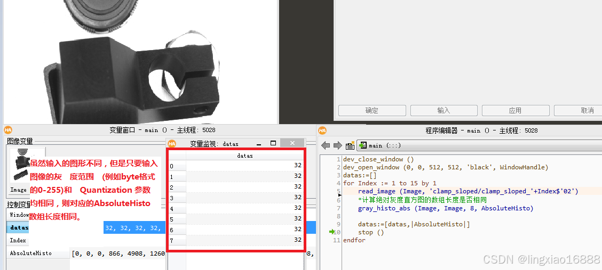Screen dimensions: 602x270
Task: Click the value 32 in watch row 6
Action: click(x=298, y=229)
